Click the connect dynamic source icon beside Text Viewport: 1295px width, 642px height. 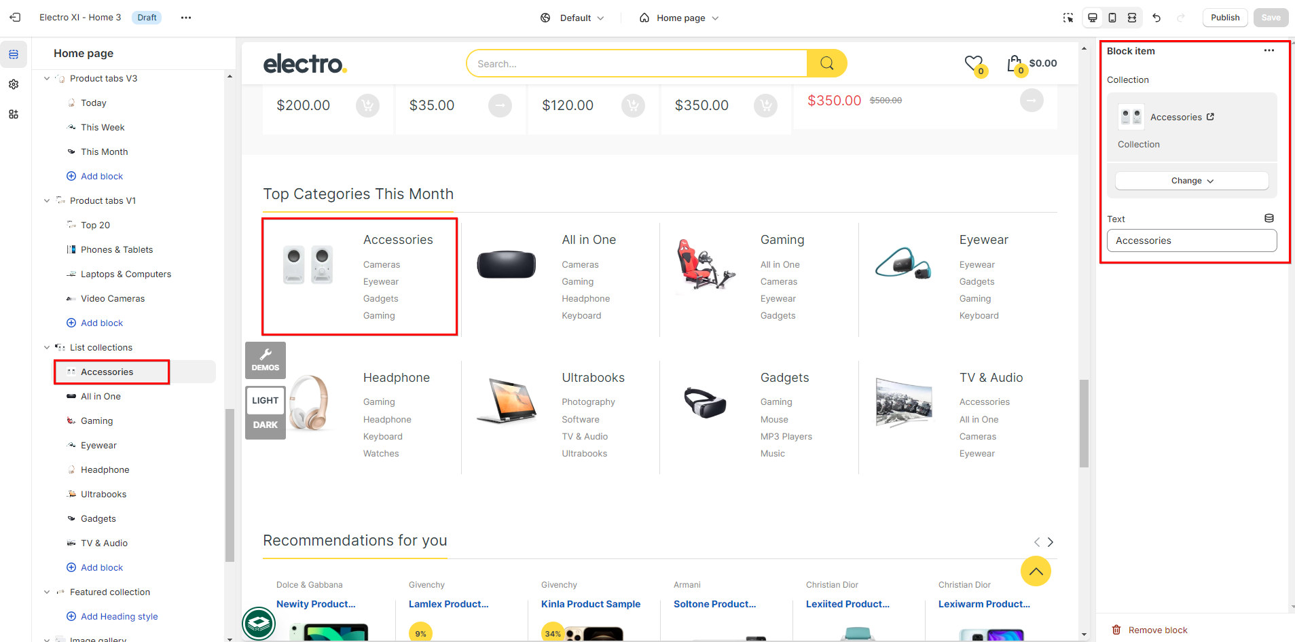1269,218
